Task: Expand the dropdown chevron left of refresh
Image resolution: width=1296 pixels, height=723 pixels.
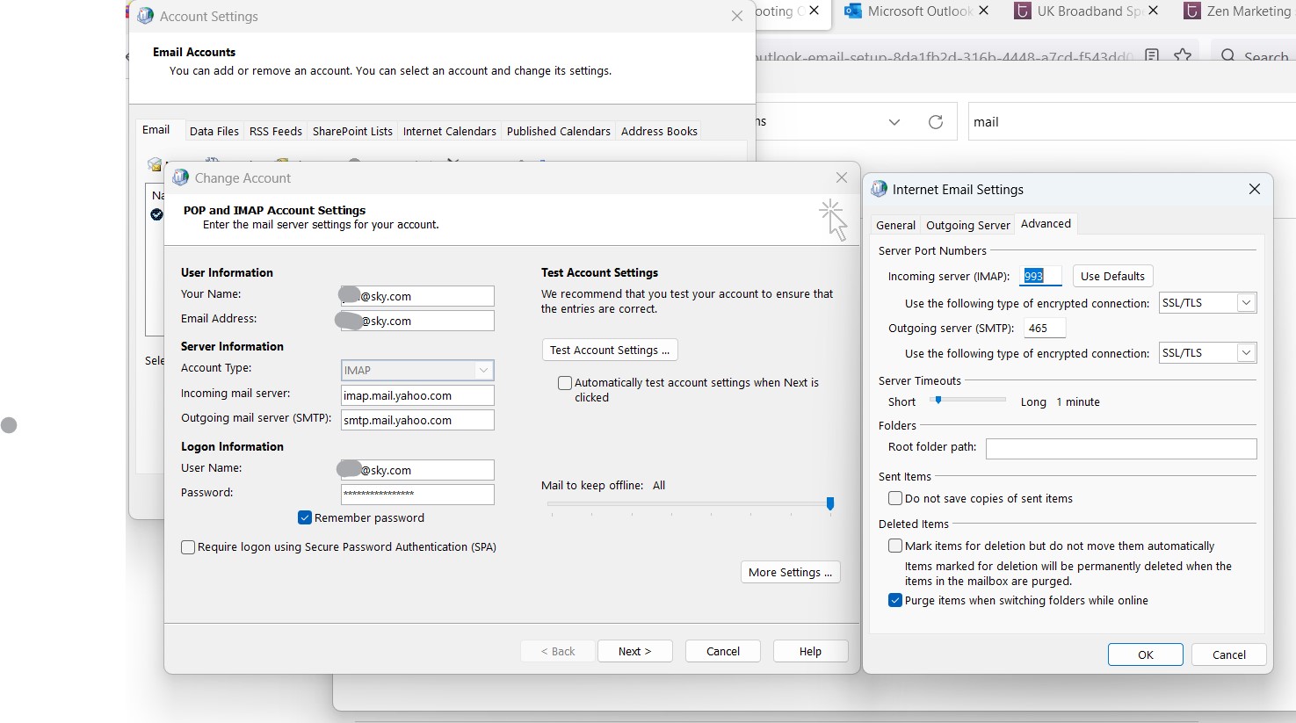Action: tap(894, 122)
